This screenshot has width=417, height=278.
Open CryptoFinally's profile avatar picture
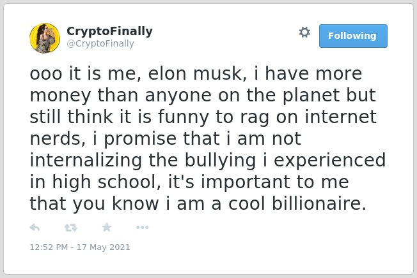pyautogui.click(x=45, y=38)
